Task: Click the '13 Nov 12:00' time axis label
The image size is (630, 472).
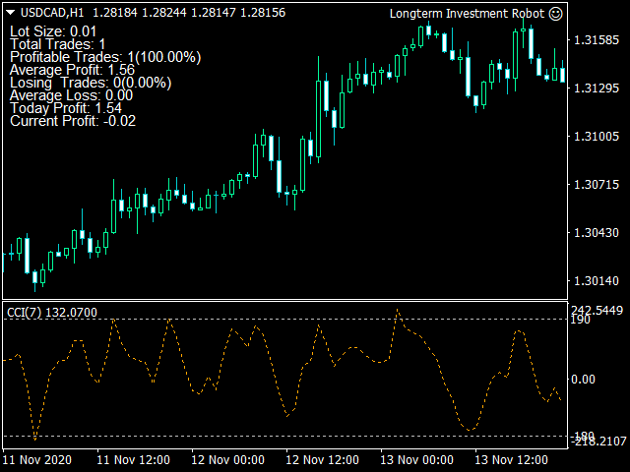Action: (511, 459)
